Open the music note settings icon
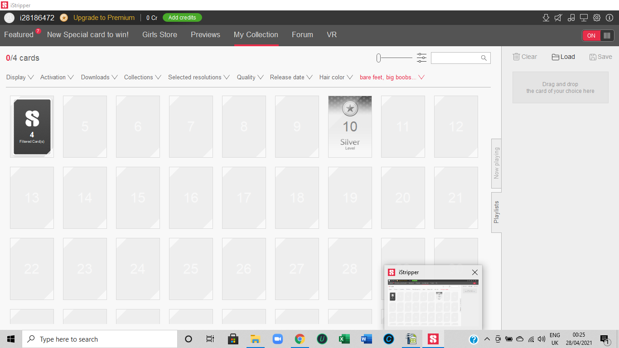619x348 pixels. 571,18
